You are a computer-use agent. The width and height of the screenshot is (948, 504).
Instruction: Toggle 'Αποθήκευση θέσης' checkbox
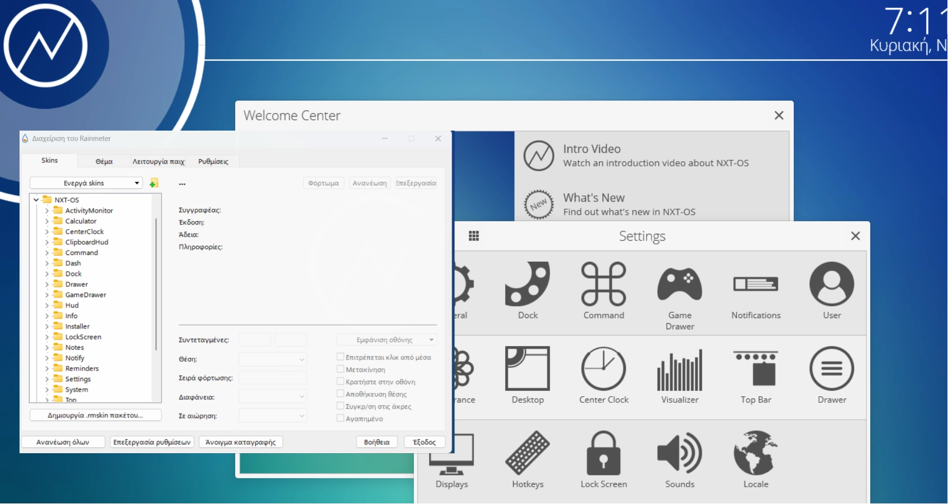(340, 393)
